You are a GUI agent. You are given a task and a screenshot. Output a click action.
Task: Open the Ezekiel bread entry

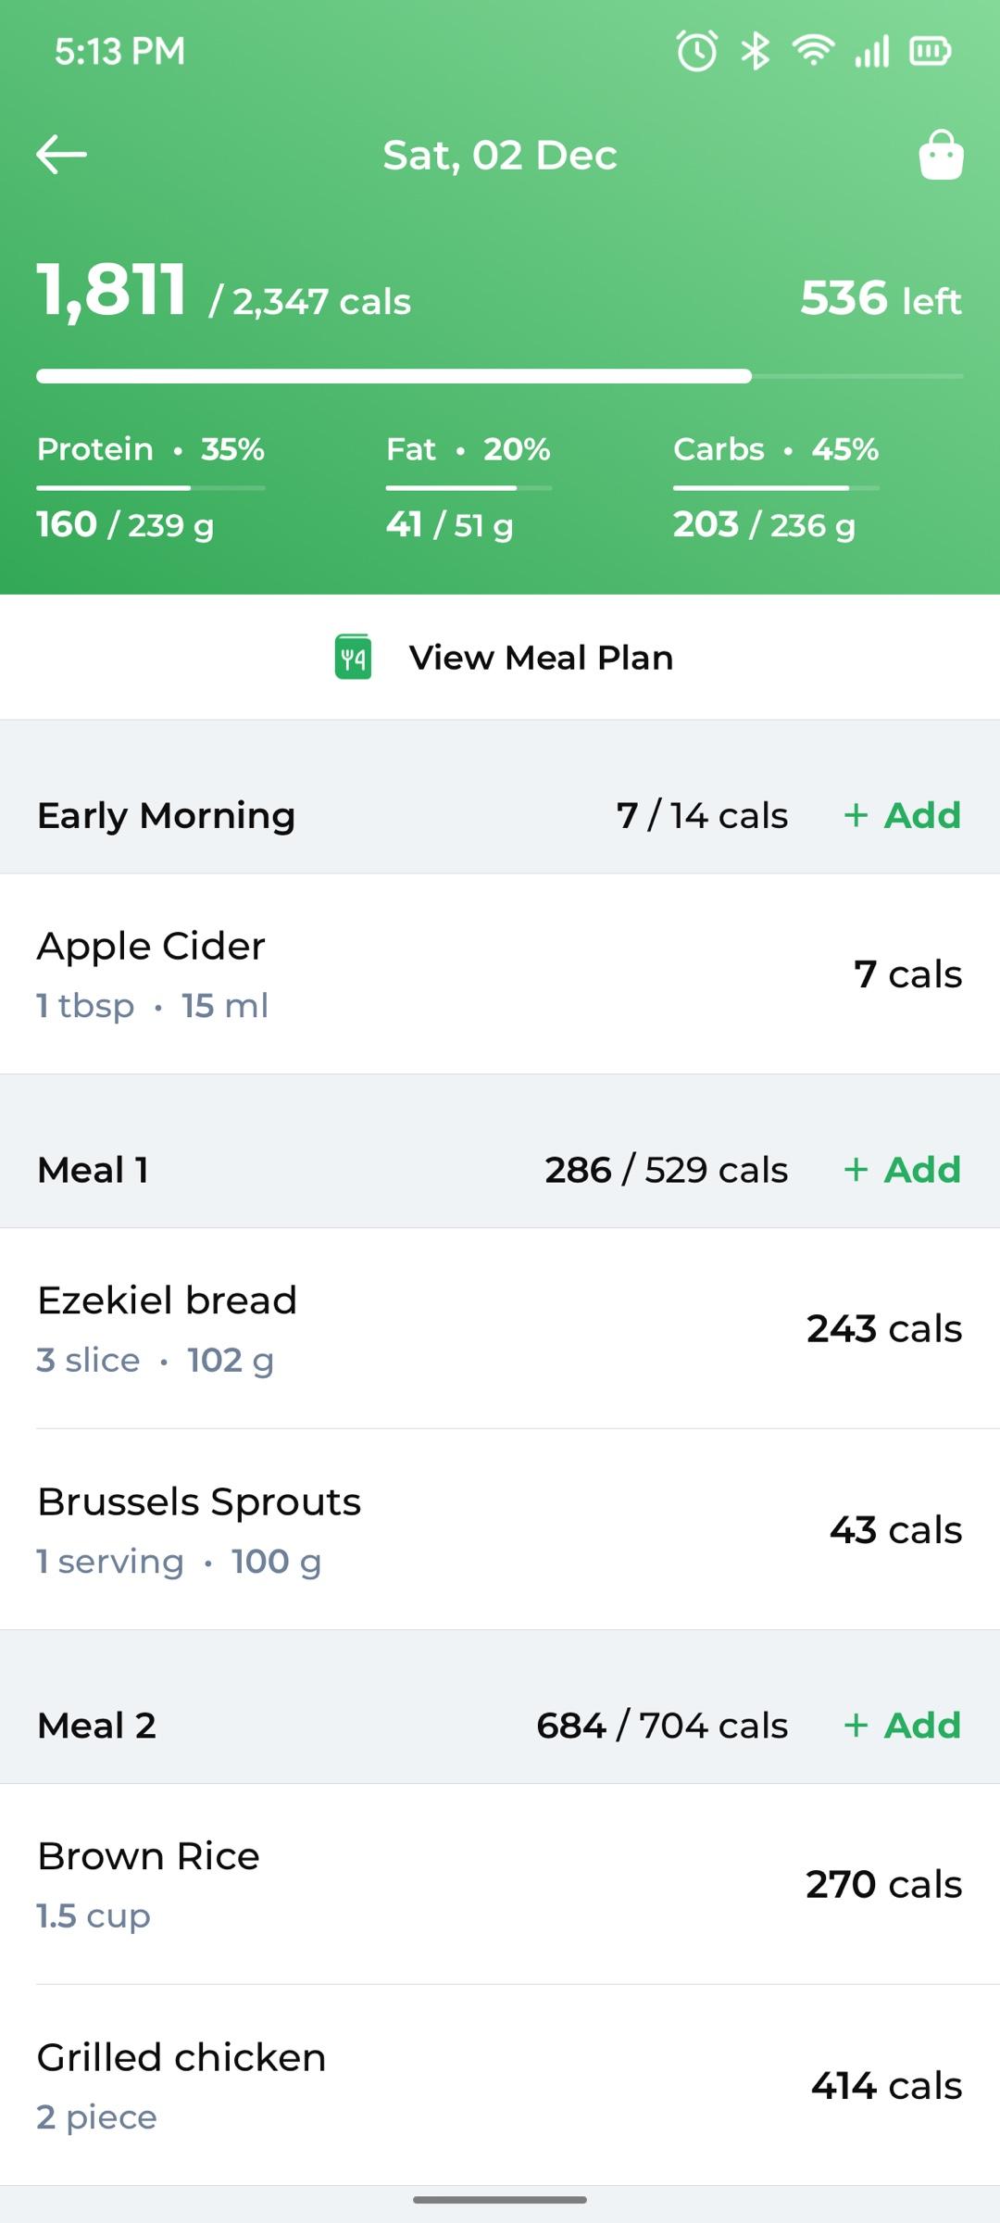tap(500, 1329)
